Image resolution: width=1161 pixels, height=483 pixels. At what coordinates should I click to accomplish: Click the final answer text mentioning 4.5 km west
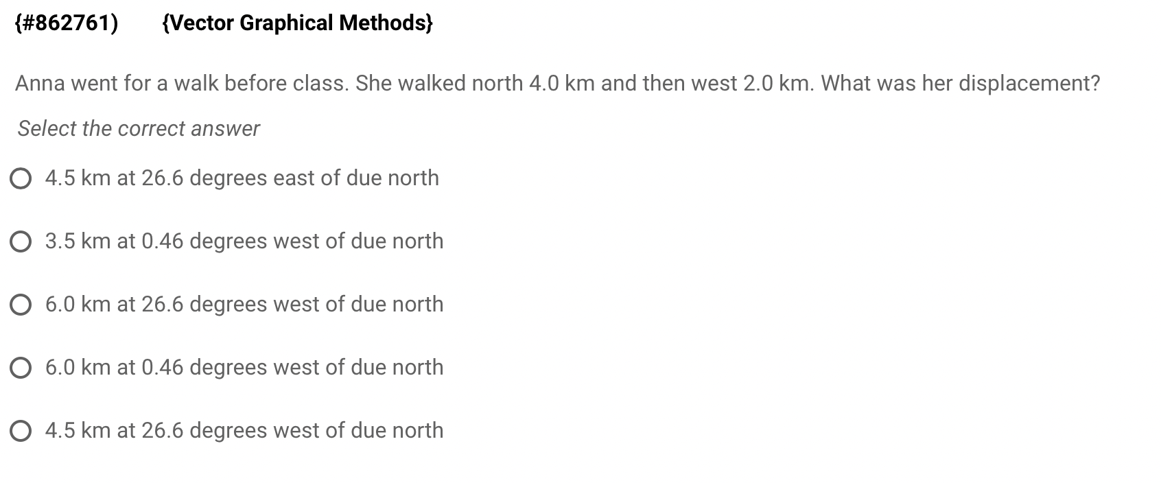click(244, 430)
